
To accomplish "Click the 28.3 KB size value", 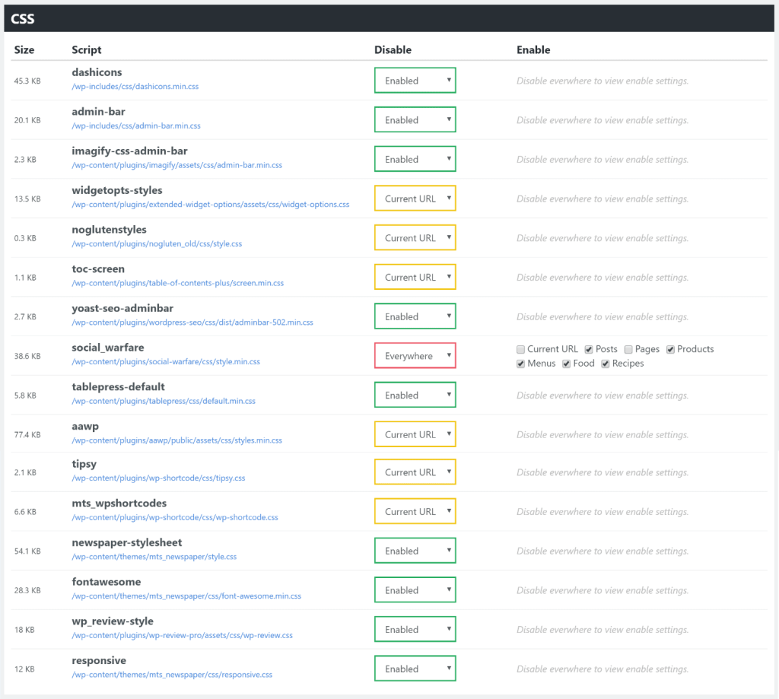I will coord(27,590).
